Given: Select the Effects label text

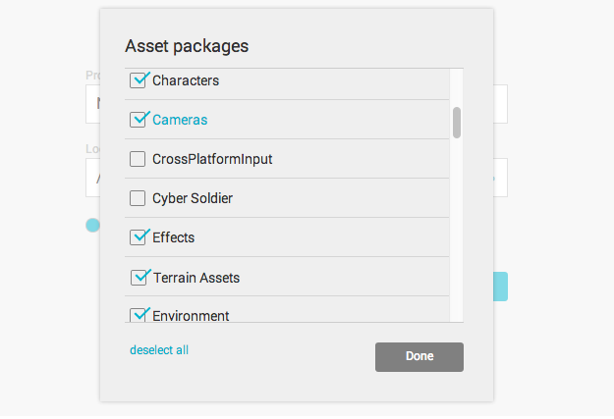Looking at the screenshot, I should (x=174, y=237).
